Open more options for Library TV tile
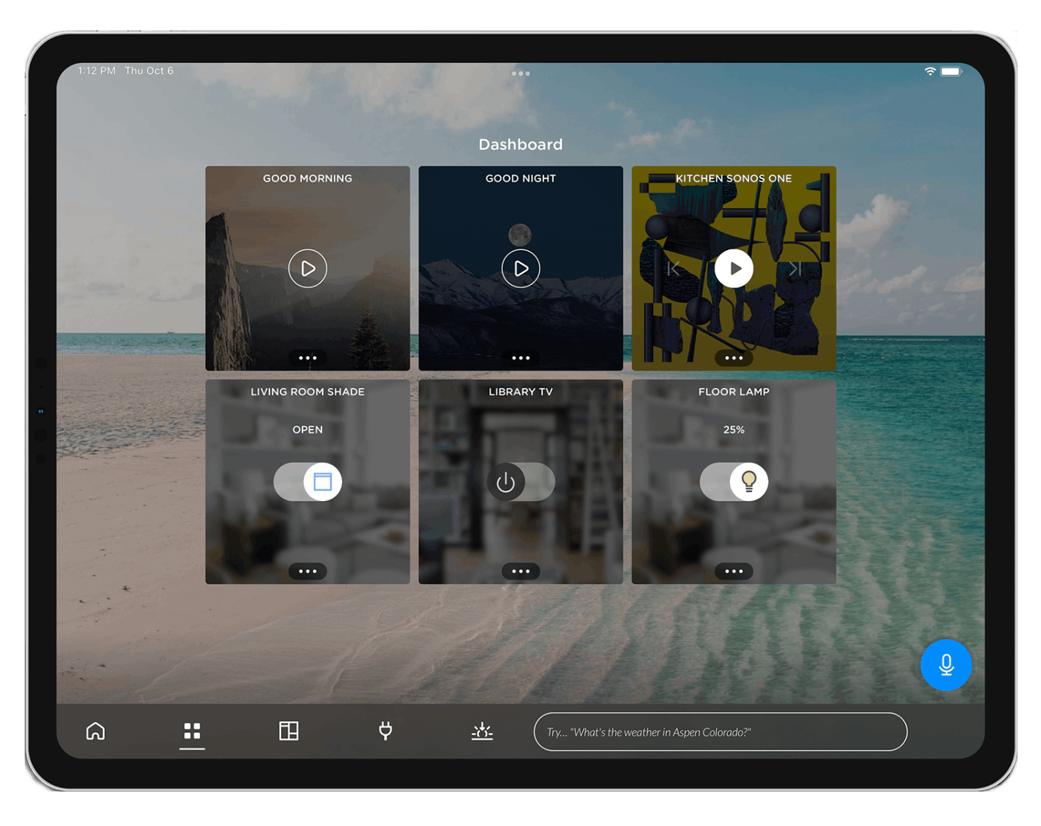 point(520,571)
